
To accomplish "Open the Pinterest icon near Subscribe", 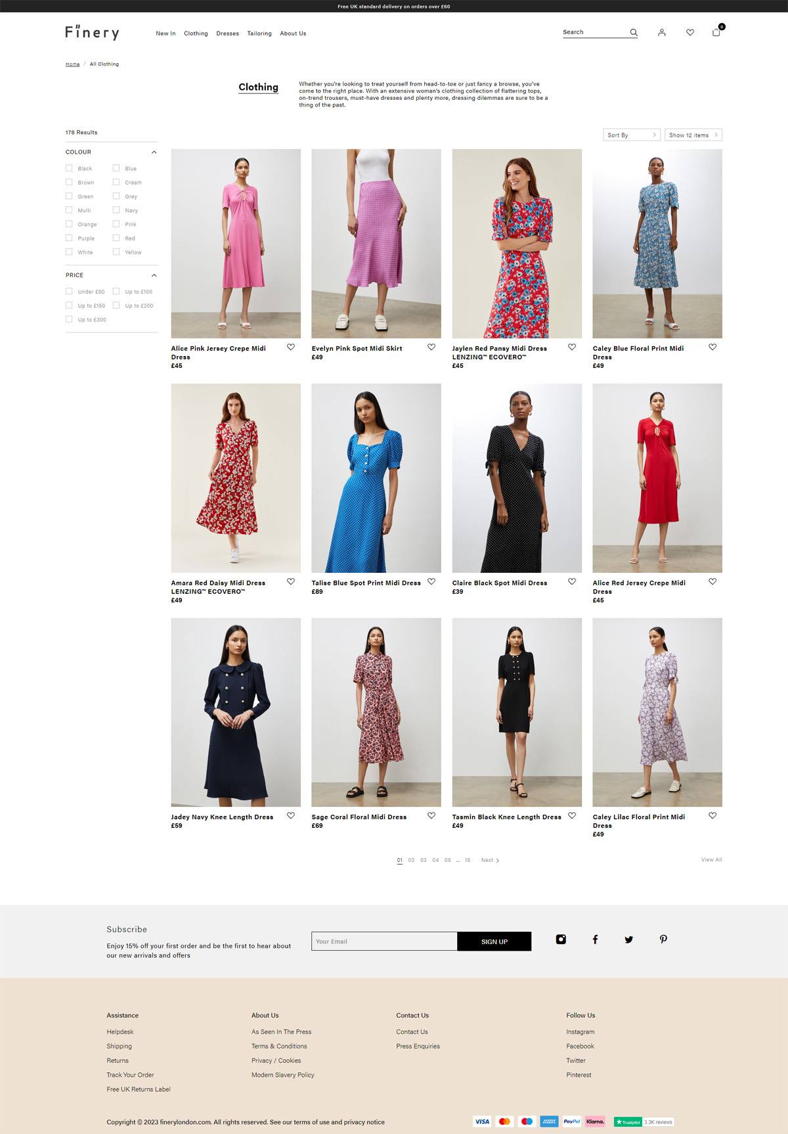I will point(663,940).
